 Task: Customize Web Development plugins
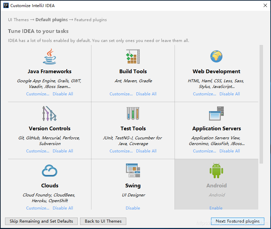point(204,94)
